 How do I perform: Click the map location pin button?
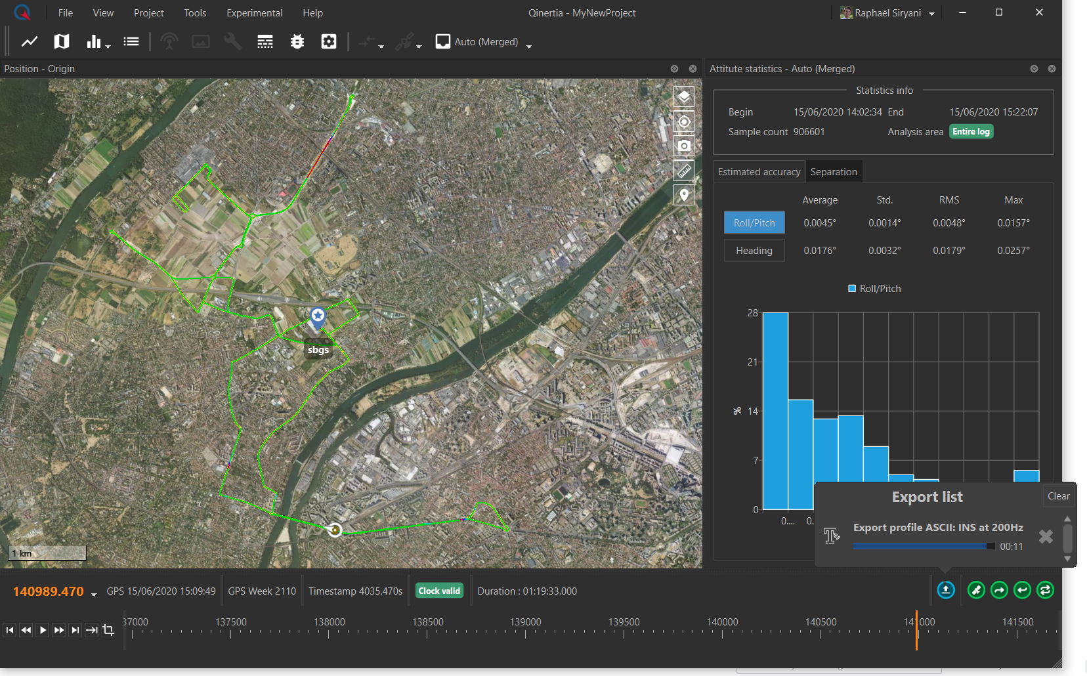coord(684,195)
